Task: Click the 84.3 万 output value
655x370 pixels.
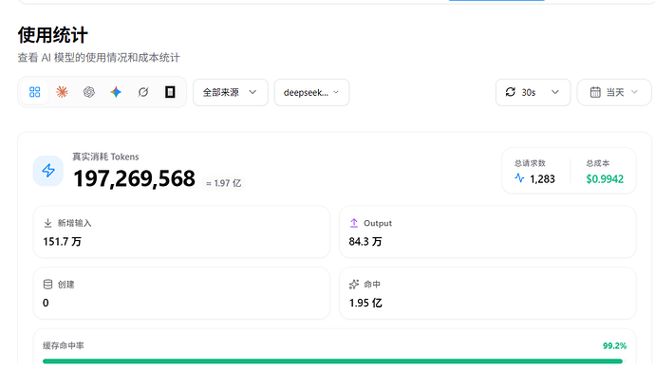Action: (x=365, y=241)
